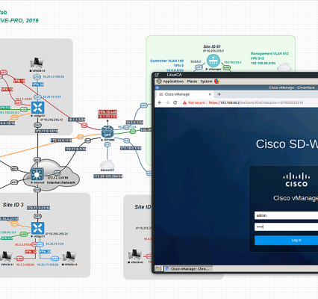Click the Internet37 cloud network icon

coord(107,164)
